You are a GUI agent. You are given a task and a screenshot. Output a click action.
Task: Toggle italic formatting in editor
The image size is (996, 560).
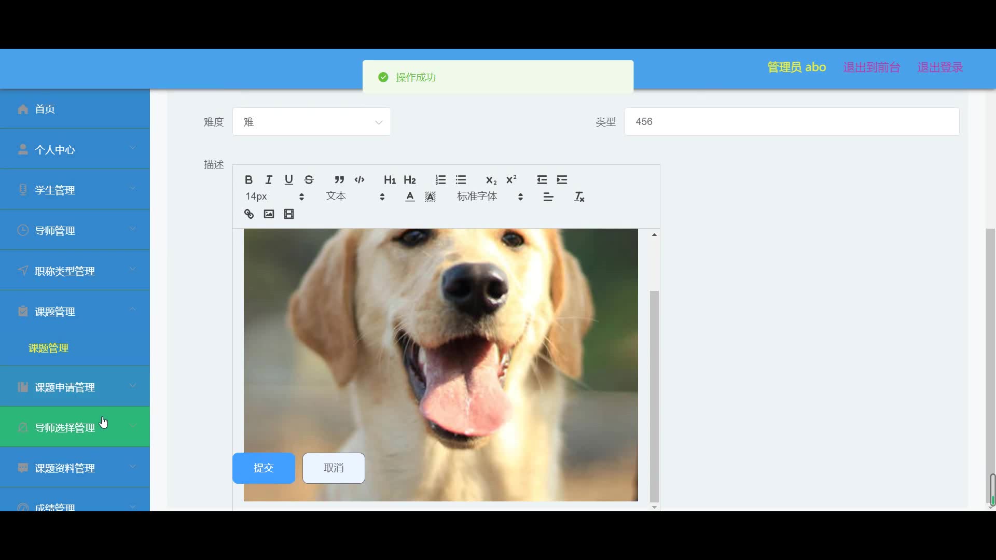269,180
